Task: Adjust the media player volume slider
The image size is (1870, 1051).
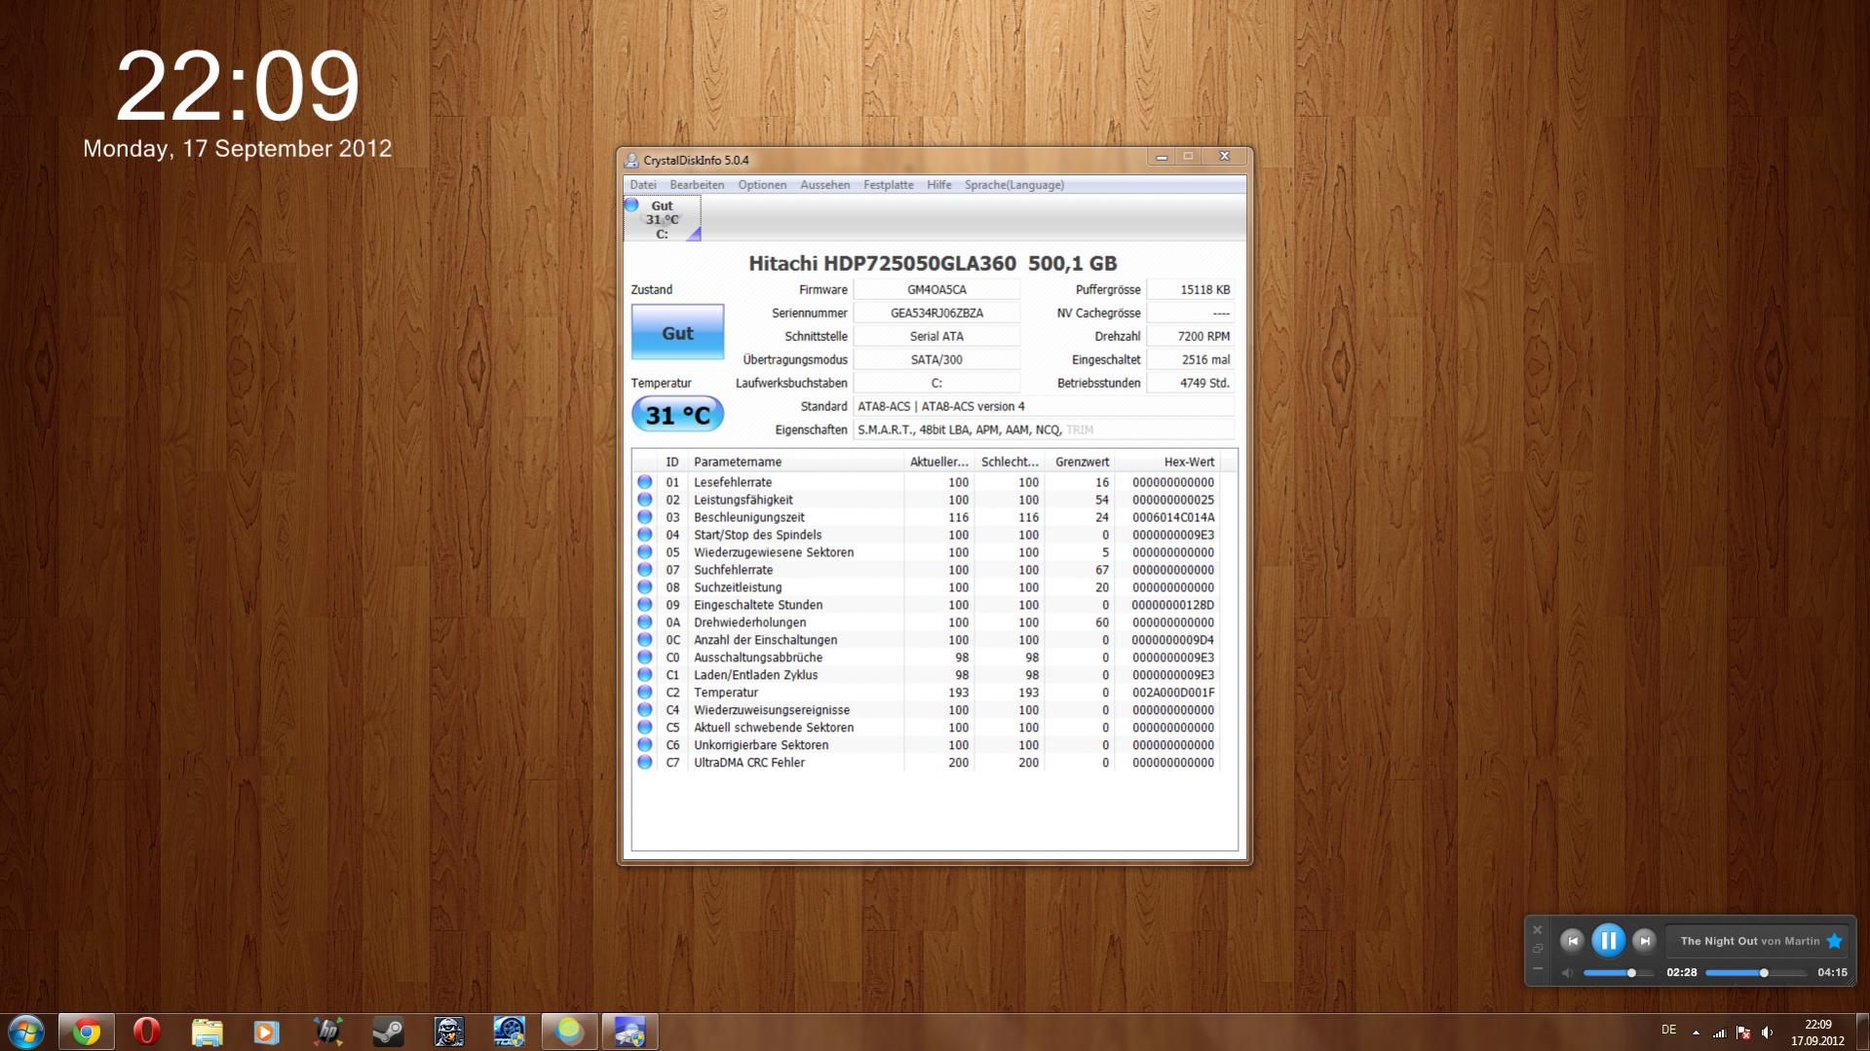Action: coord(1619,972)
